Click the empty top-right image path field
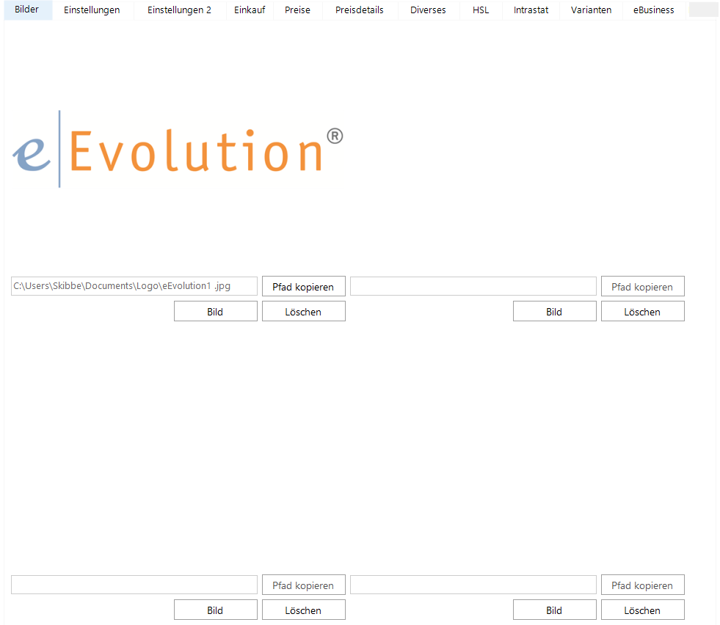Screen dimensions: 720x625 [x=473, y=286]
